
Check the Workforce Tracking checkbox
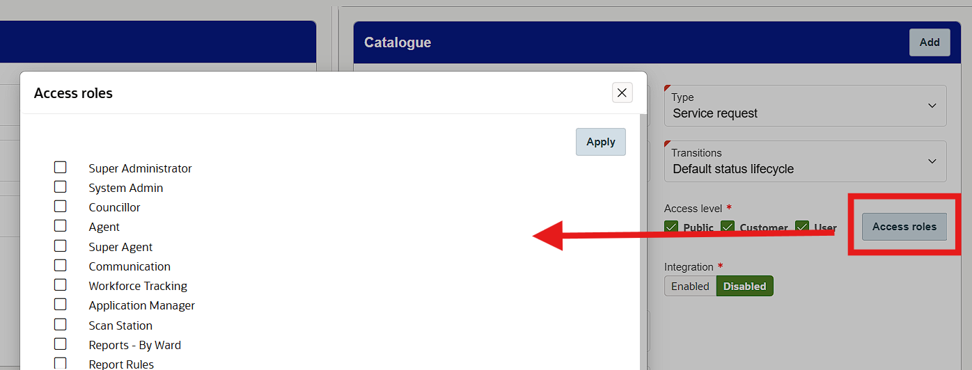coord(61,285)
